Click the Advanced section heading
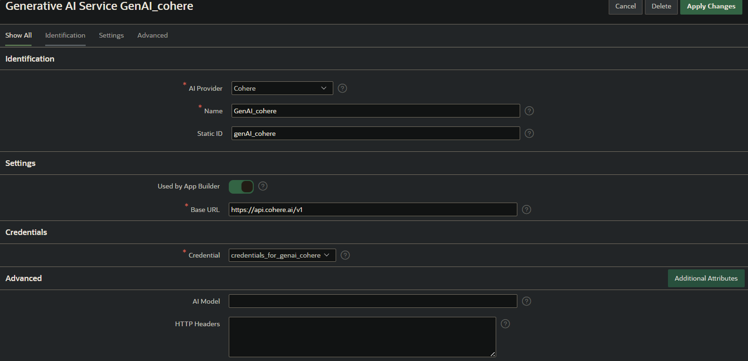The image size is (748, 361). pyautogui.click(x=24, y=278)
